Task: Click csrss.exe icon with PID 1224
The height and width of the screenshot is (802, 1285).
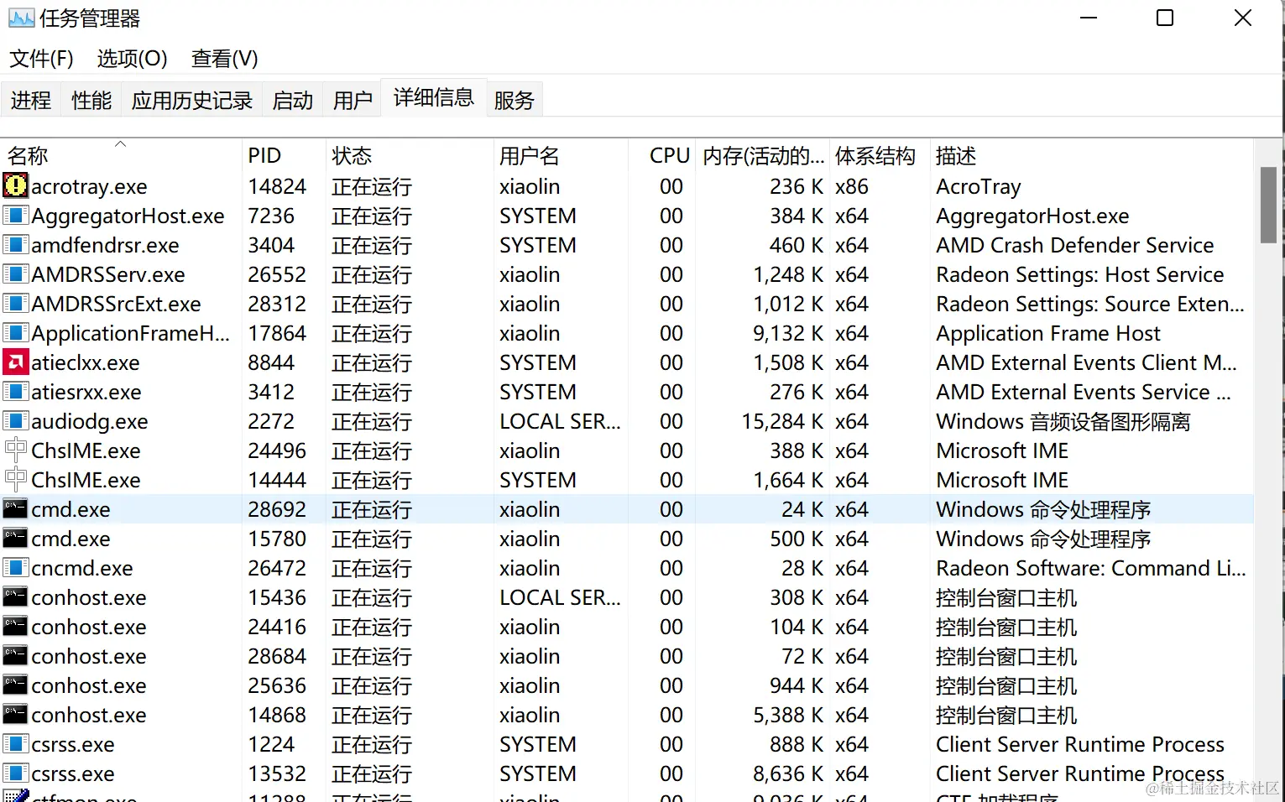Action: click(15, 744)
